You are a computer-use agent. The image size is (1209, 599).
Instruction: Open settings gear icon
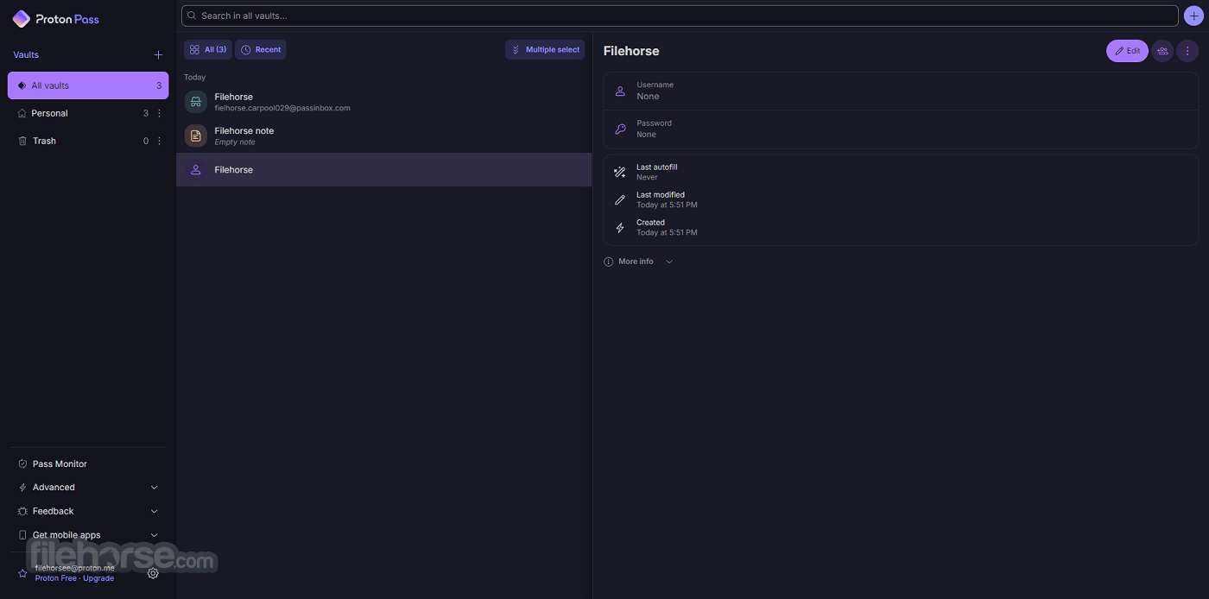pyautogui.click(x=153, y=573)
